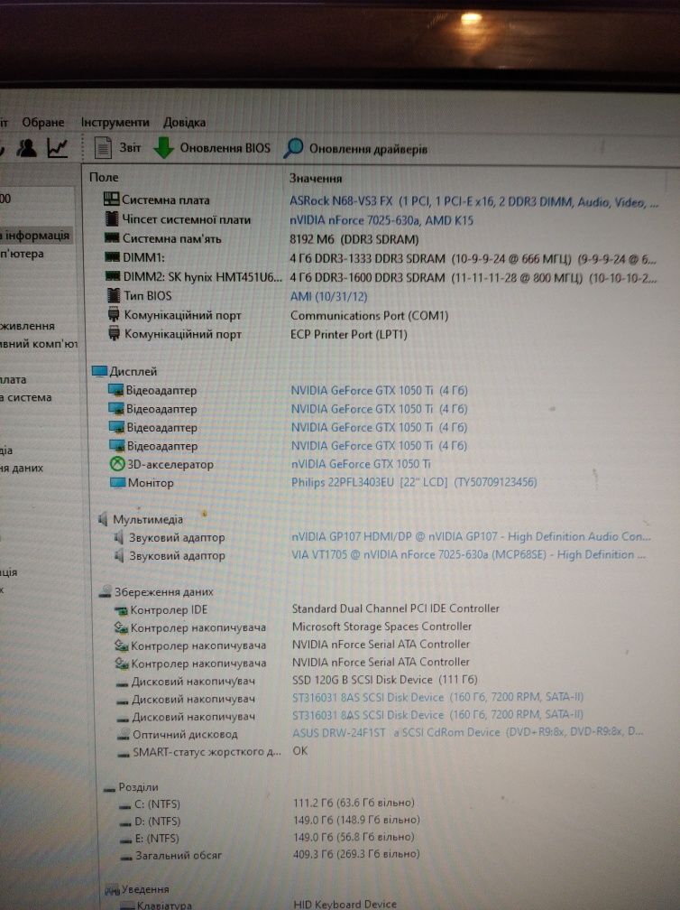
Task: Click Оновлення драйверів toolbar button
Action: [356, 149]
